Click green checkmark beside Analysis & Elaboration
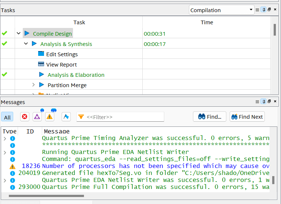 pos(4,74)
